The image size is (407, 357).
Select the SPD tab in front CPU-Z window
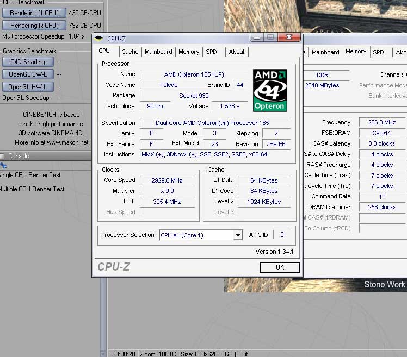pyautogui.click(x=211, y=52)
